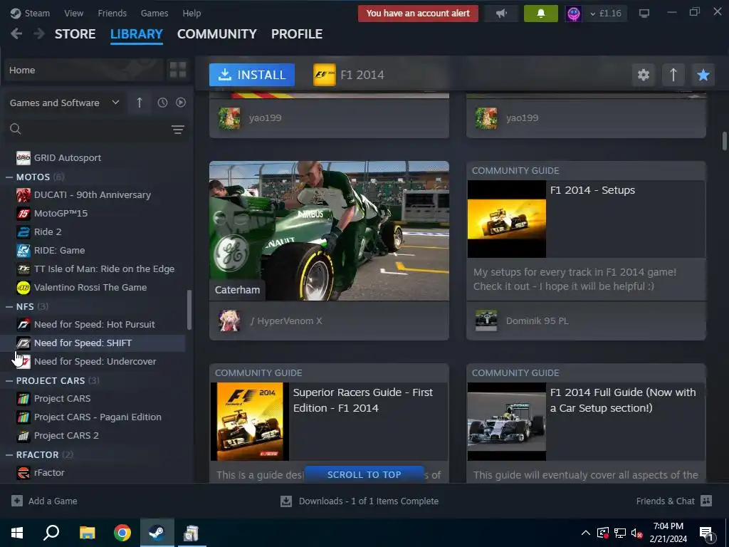Viewport: 729px width, 547px height.
Task: Open advanced library filter options icon
Action: pyautogui.click(x=177, y=130)
